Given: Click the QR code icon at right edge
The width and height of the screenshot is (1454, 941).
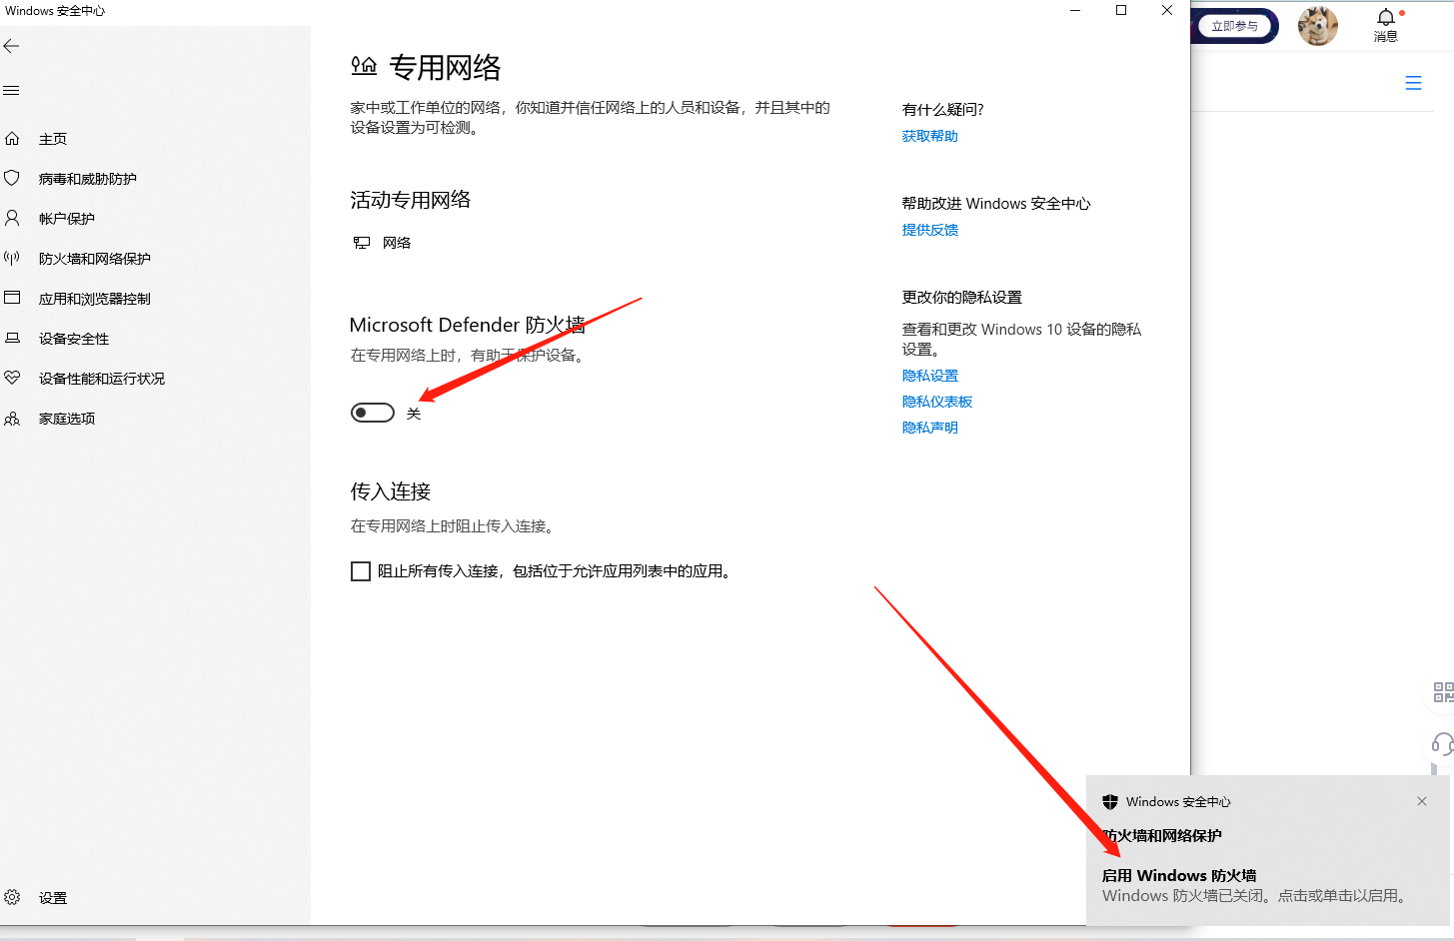Looking at the screenshot, I should tap(1443, 692).
